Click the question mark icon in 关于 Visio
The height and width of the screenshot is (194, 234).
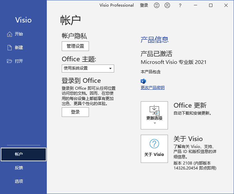[x=154, y=144]
